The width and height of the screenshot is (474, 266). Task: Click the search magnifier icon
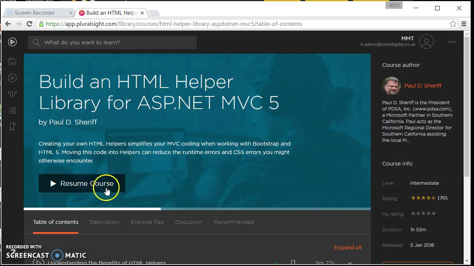pos(36,42)
